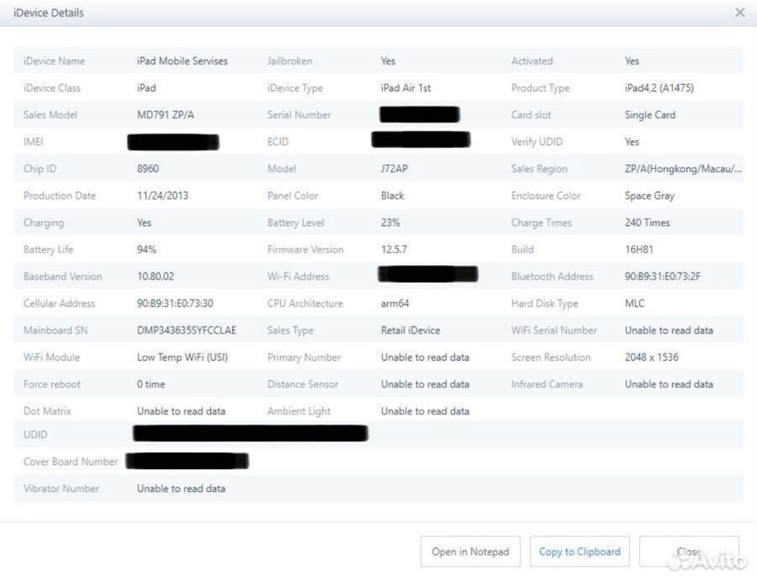757x577 pixels.
Task: Click the 'Verify UDID' field label
Action: (537, 142)
